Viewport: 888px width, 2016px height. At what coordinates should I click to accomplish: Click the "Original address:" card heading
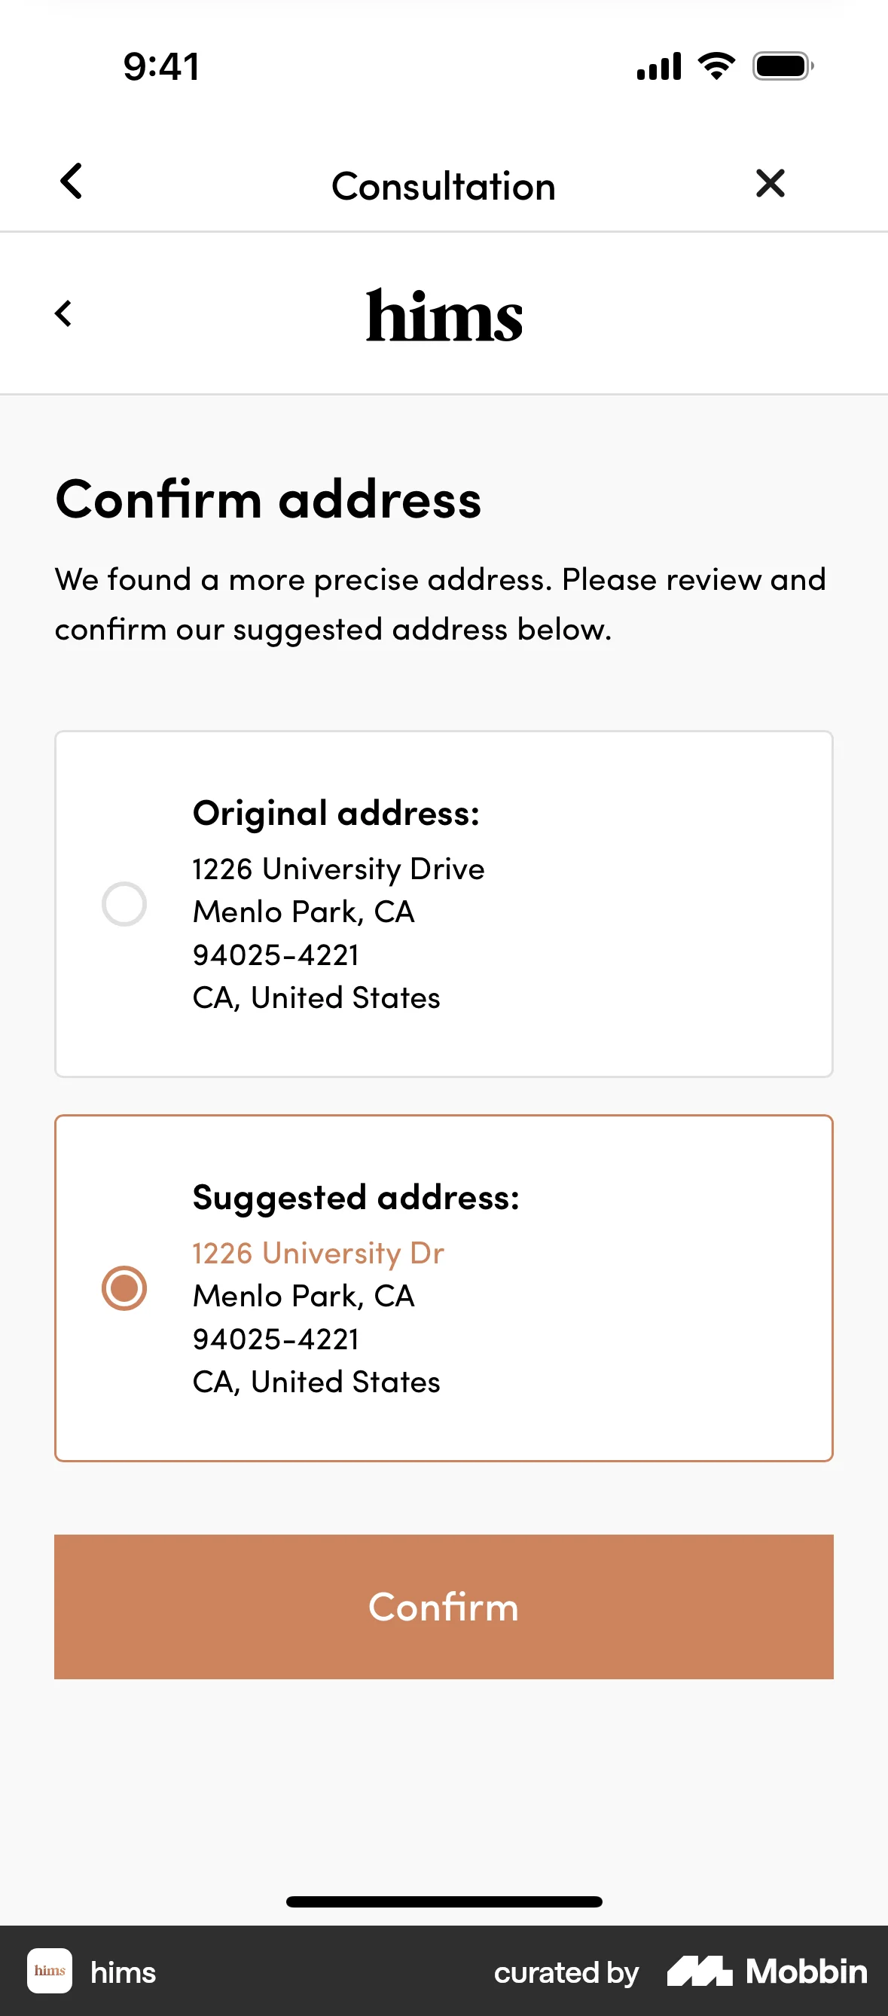coord(336,813)
